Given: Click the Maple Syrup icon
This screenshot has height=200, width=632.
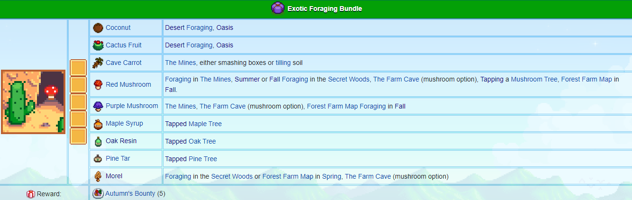Looking at the screenshot, I should (98, 124).
